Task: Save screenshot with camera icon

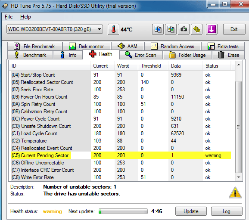Action: (x=184, y=29)
